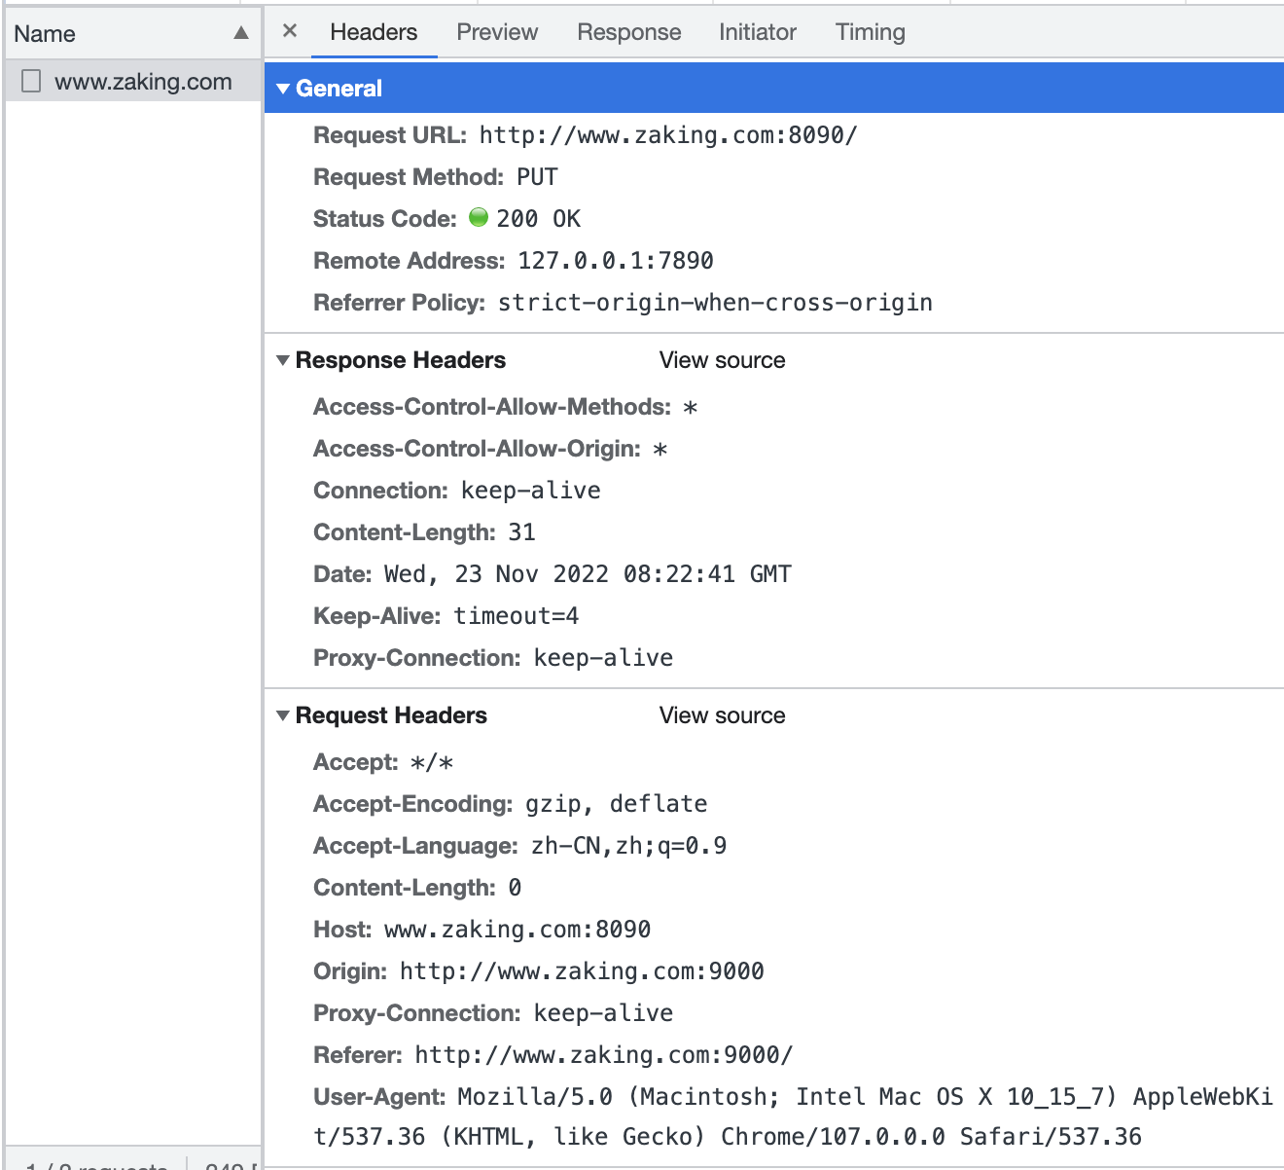Click the Request Method value PUT
This screenshot has width=1284, height=1170.
click(537, 177)
